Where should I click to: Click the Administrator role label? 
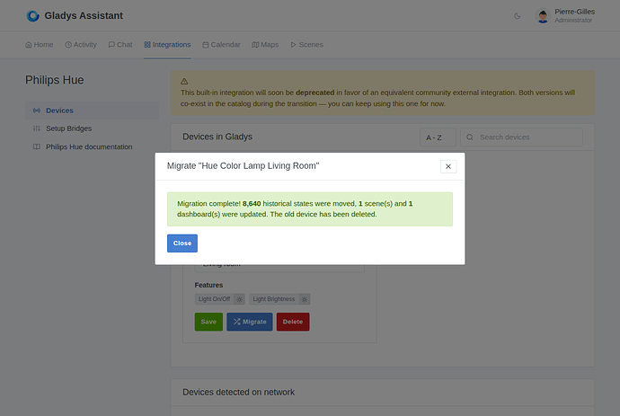(573, 20)
